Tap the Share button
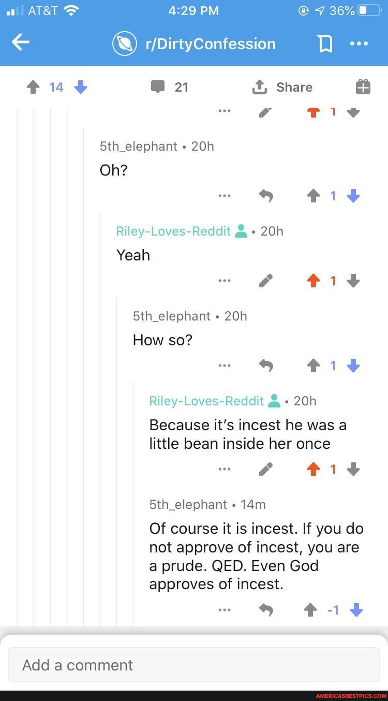Viewport: 388px width, 701px height. pyautogui.click(x=282, y=87)
